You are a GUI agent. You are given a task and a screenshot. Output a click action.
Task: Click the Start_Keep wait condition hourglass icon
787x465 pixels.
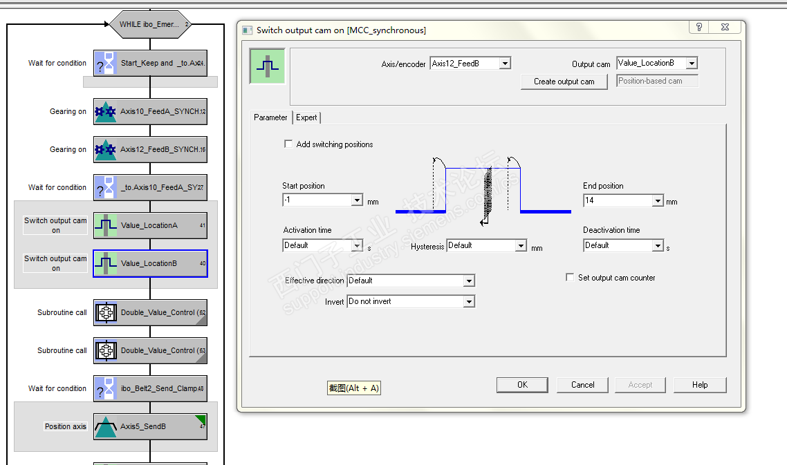pos(105,63)
